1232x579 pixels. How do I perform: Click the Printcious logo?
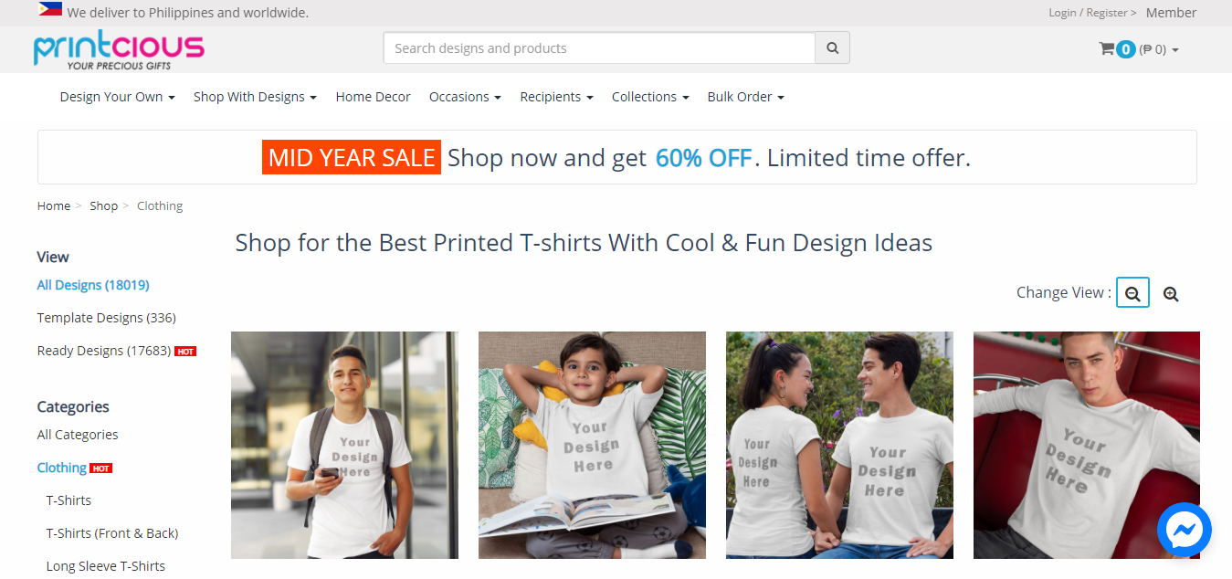pos(119,50)
